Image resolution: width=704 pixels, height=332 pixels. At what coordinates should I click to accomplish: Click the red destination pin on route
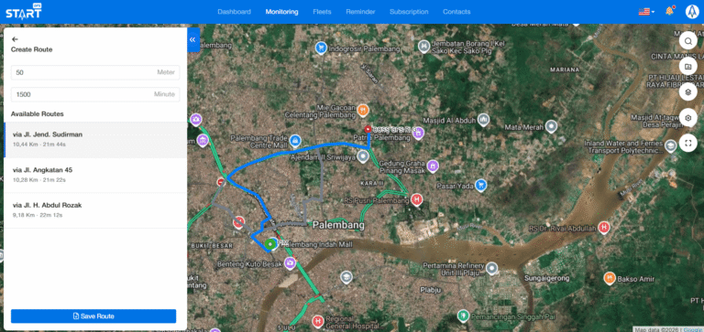click(368, 130)
